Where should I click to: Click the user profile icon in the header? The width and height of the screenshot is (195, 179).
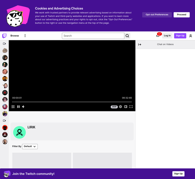191,36
